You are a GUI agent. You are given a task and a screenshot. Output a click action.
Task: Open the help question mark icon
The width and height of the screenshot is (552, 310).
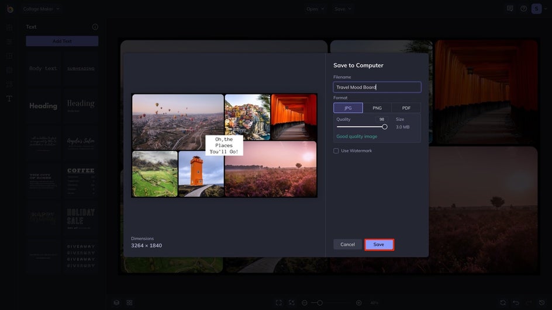[x=523, y=8]
